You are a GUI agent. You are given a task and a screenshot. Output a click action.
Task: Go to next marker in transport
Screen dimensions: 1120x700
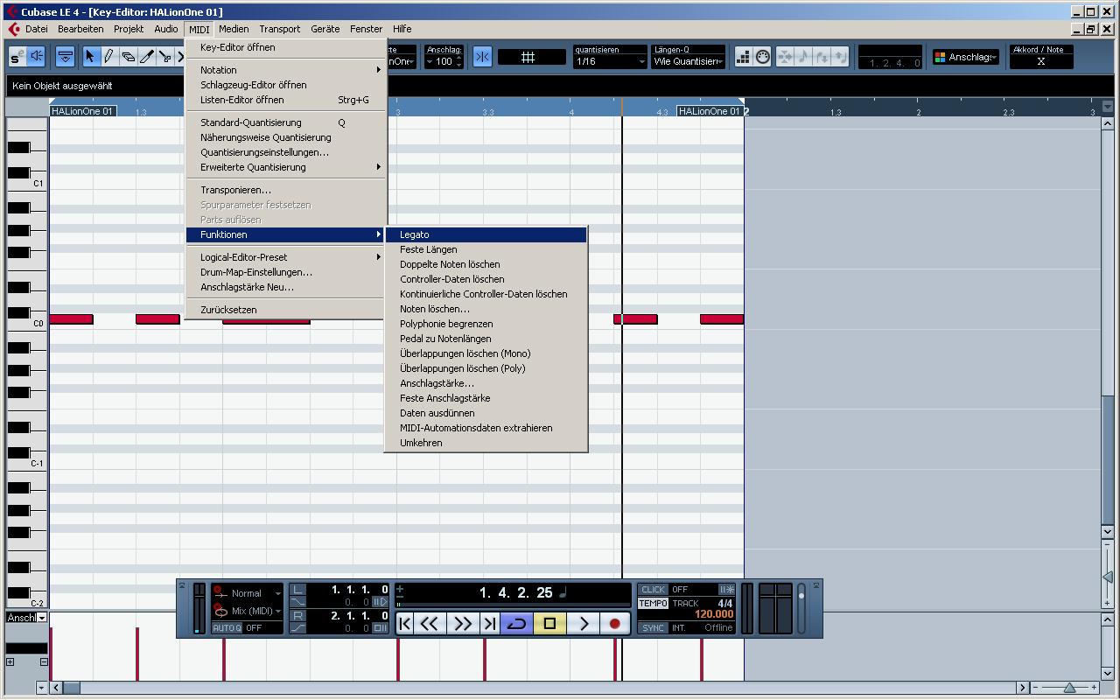(490, 623)
